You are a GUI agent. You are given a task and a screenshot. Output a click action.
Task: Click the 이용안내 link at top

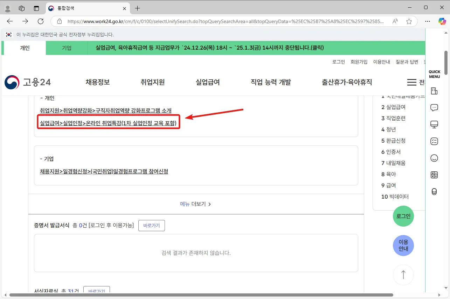(382, 62)
